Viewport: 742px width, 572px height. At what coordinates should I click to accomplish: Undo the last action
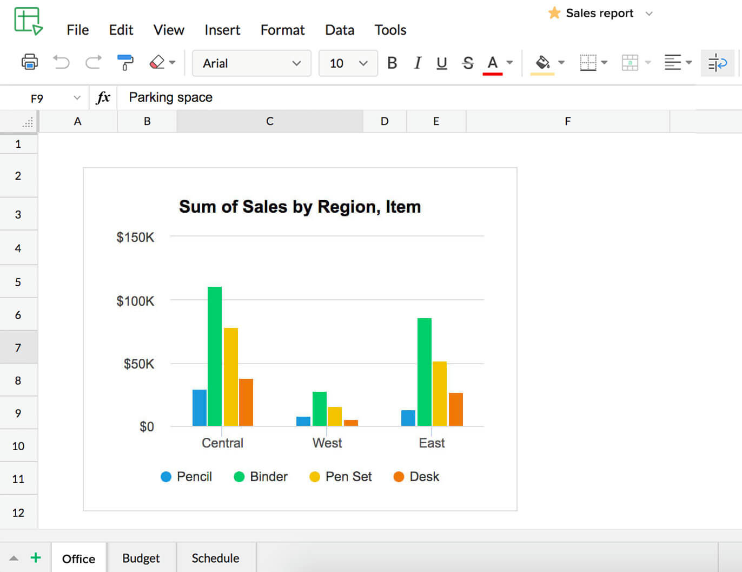pos(61,63)
